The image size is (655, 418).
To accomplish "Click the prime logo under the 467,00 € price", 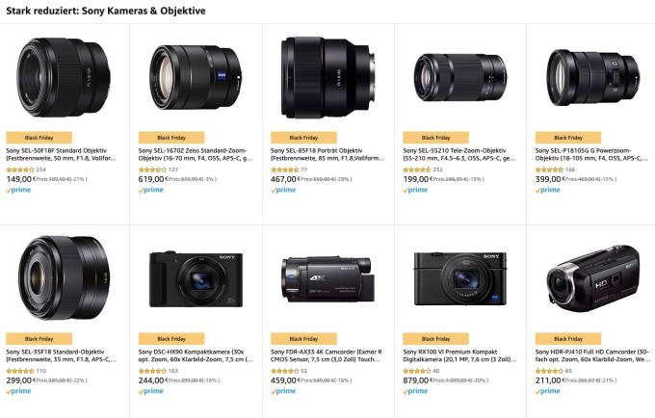I will click(283, 190).
